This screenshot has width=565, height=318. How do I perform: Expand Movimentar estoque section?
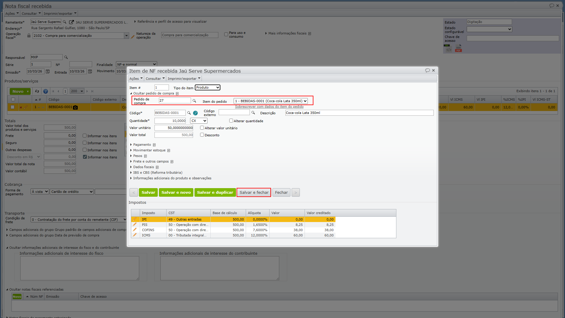point(149,150)
